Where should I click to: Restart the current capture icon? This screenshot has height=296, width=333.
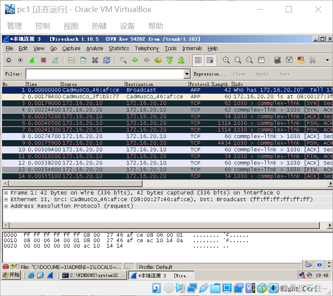(55, 60)
